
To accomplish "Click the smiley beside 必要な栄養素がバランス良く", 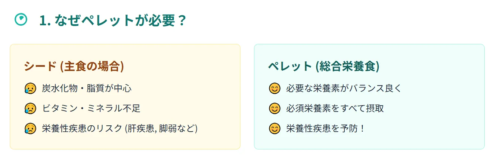I will [x=275, y=88].
